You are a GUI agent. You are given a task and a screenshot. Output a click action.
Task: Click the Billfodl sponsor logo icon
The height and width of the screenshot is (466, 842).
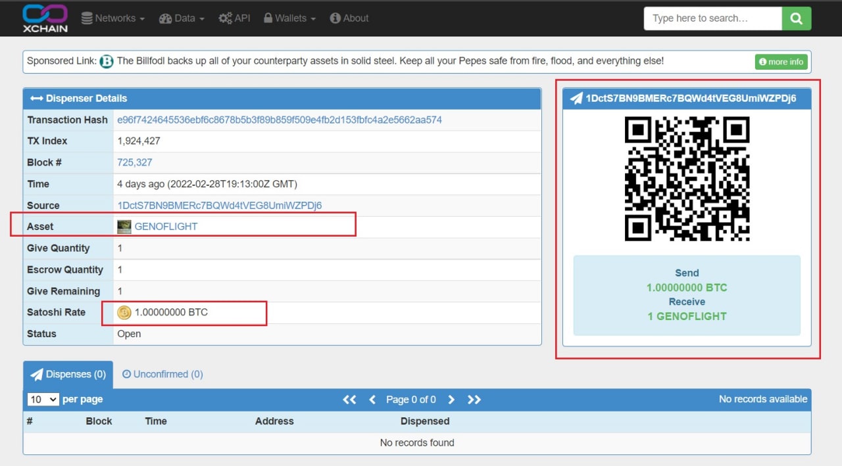[x=107, y=62]
